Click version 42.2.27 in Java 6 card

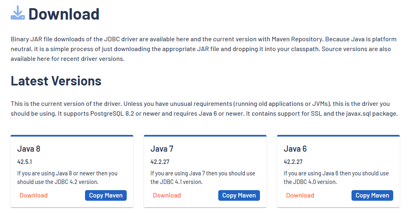tap(293, 161)
